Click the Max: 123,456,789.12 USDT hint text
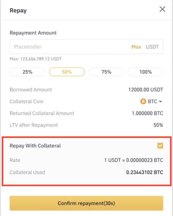 point(36,59)
